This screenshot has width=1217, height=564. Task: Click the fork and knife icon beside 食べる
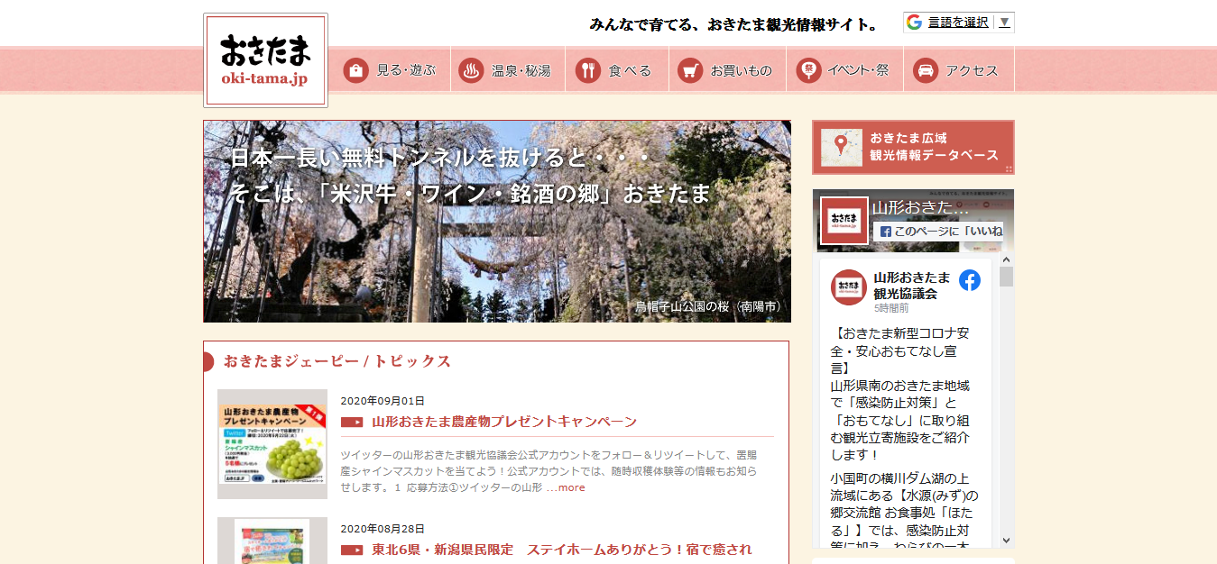(588, 70)
